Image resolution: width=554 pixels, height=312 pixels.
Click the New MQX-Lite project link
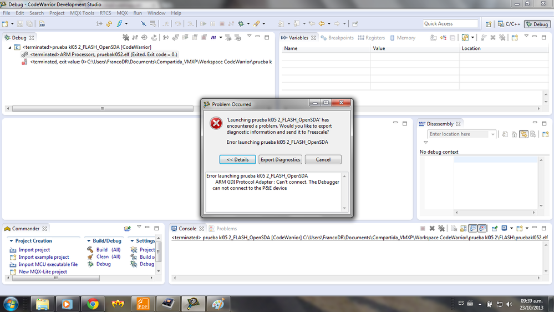(x=43, y=271)
